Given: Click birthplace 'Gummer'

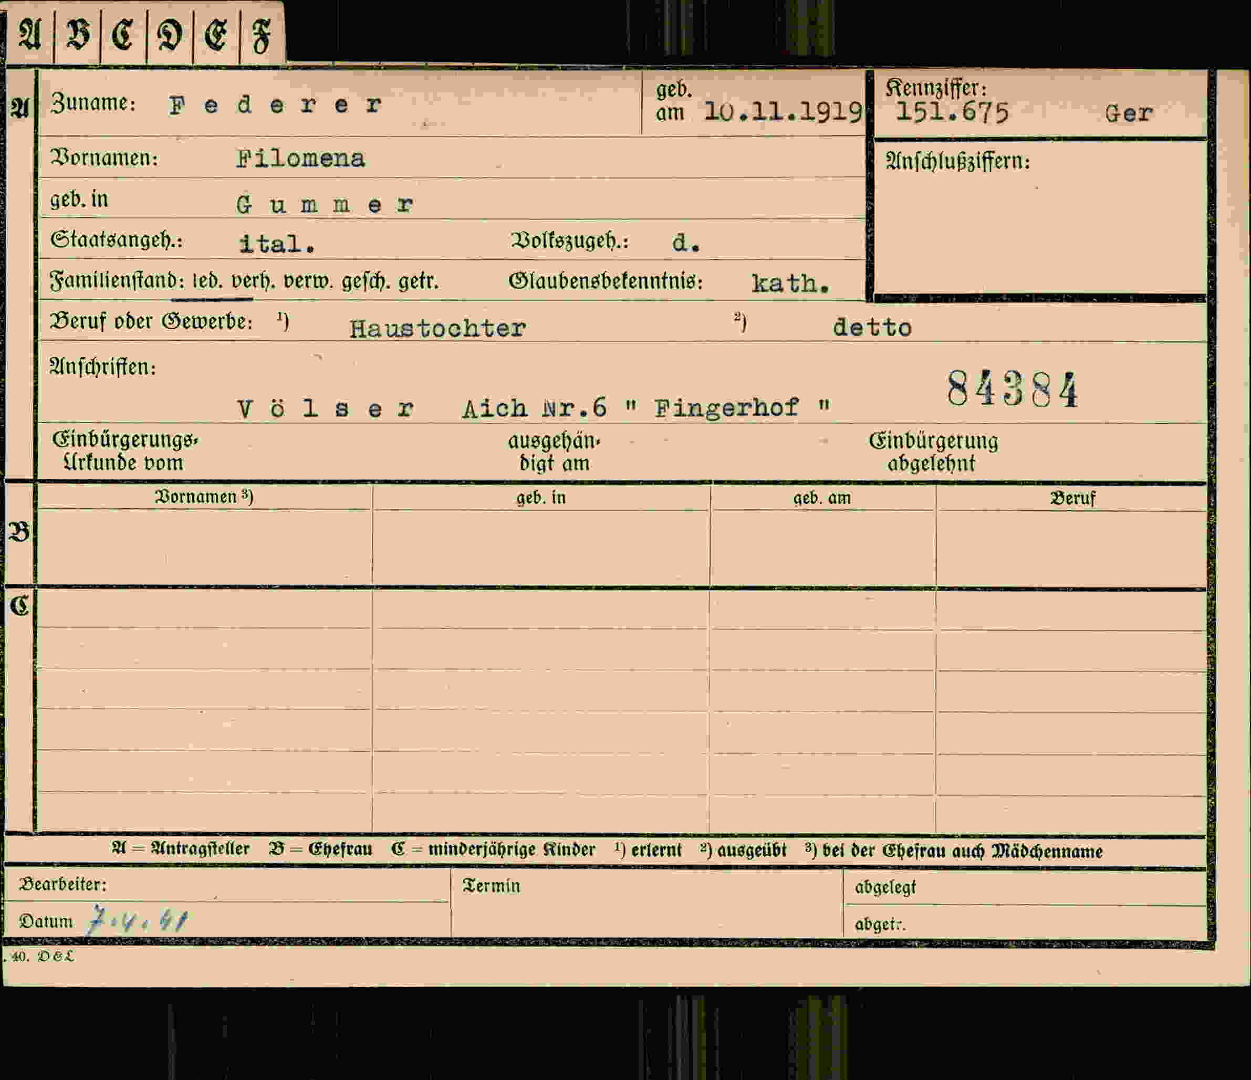Looking at the screenshot, I should coord(325,205).
